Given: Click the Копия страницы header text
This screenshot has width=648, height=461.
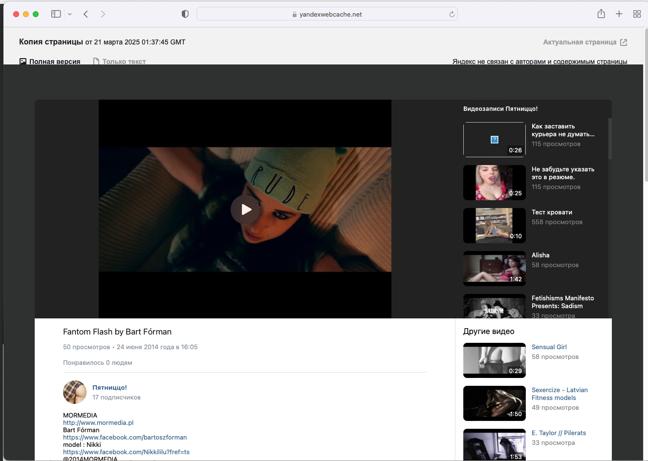Looking at the screenshot, I should point(51,42).
